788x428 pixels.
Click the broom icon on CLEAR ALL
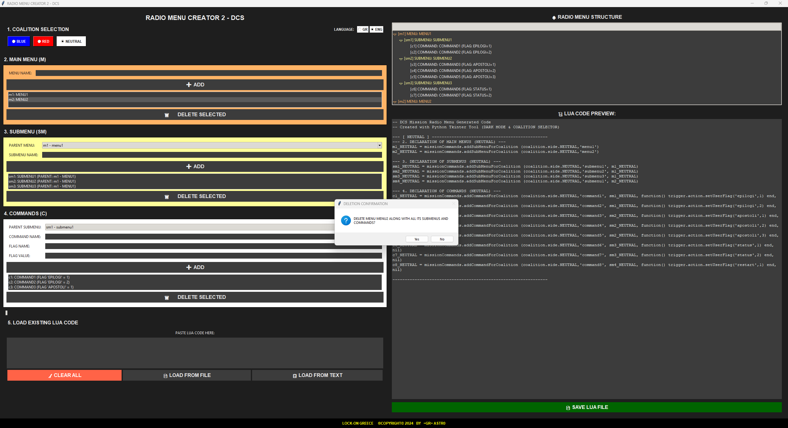(50, 376)
